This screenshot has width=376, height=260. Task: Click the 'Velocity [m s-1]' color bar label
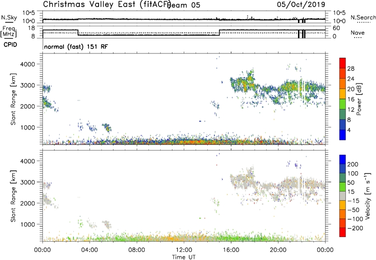(367, 196)
